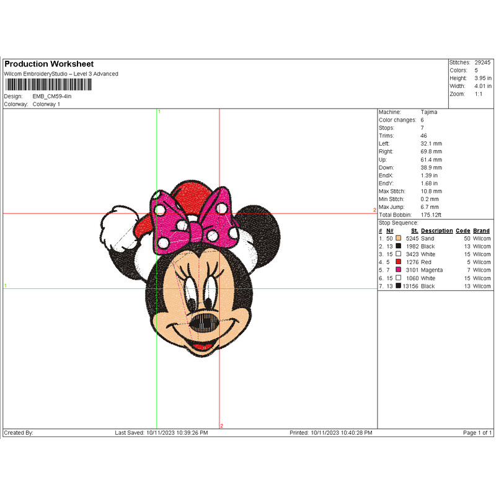The height and width of the screenshot is (496, 496).
Task: Click the barcode under the worksheet title
Action: pos(47,84)
